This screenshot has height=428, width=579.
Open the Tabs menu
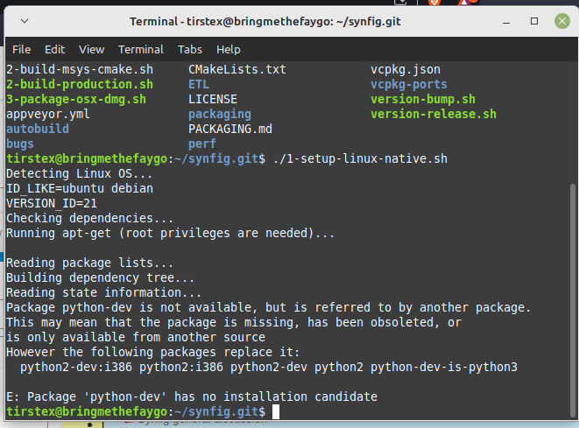[x=190, y=49]
